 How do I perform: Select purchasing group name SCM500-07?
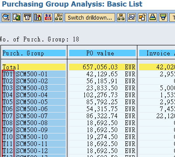(x=32, y=116)
